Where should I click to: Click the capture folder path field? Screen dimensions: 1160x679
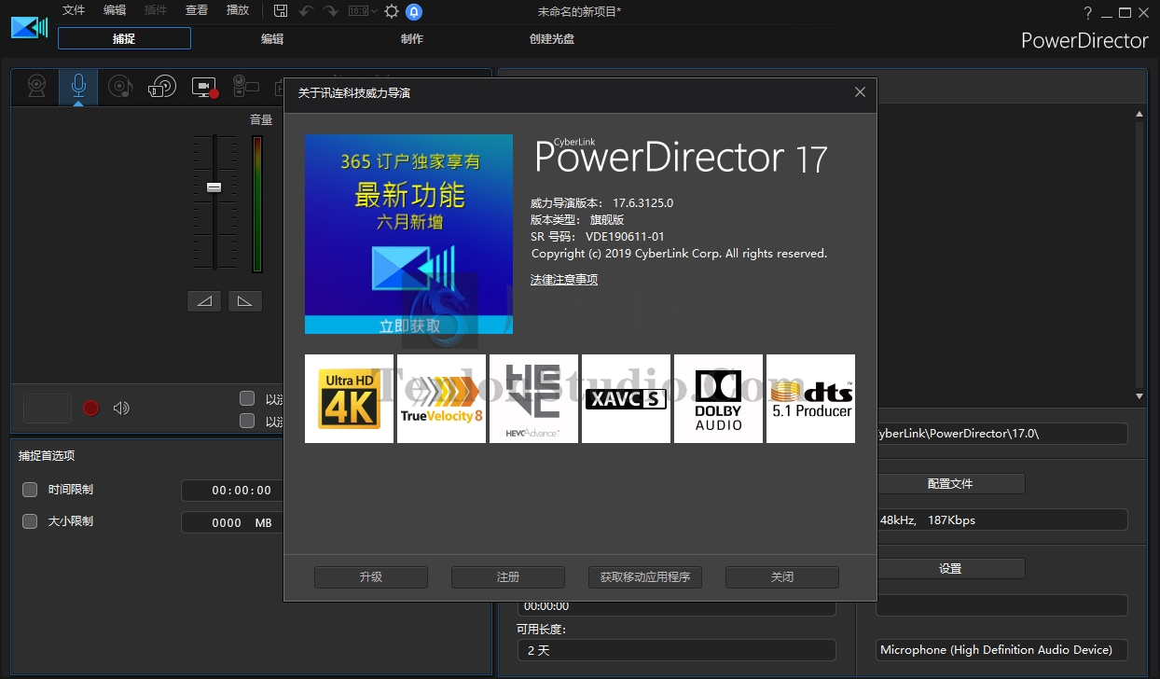coord(1001,434)
